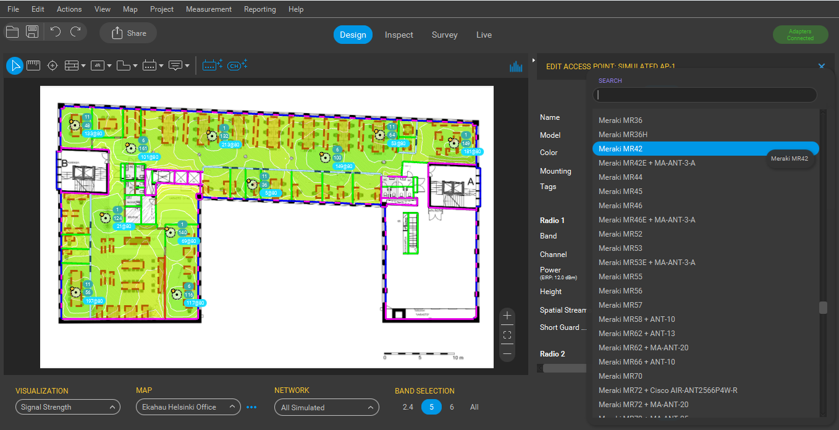Click the Design mode button
Viewport: 839px width, 430px height.
point(353,35)
